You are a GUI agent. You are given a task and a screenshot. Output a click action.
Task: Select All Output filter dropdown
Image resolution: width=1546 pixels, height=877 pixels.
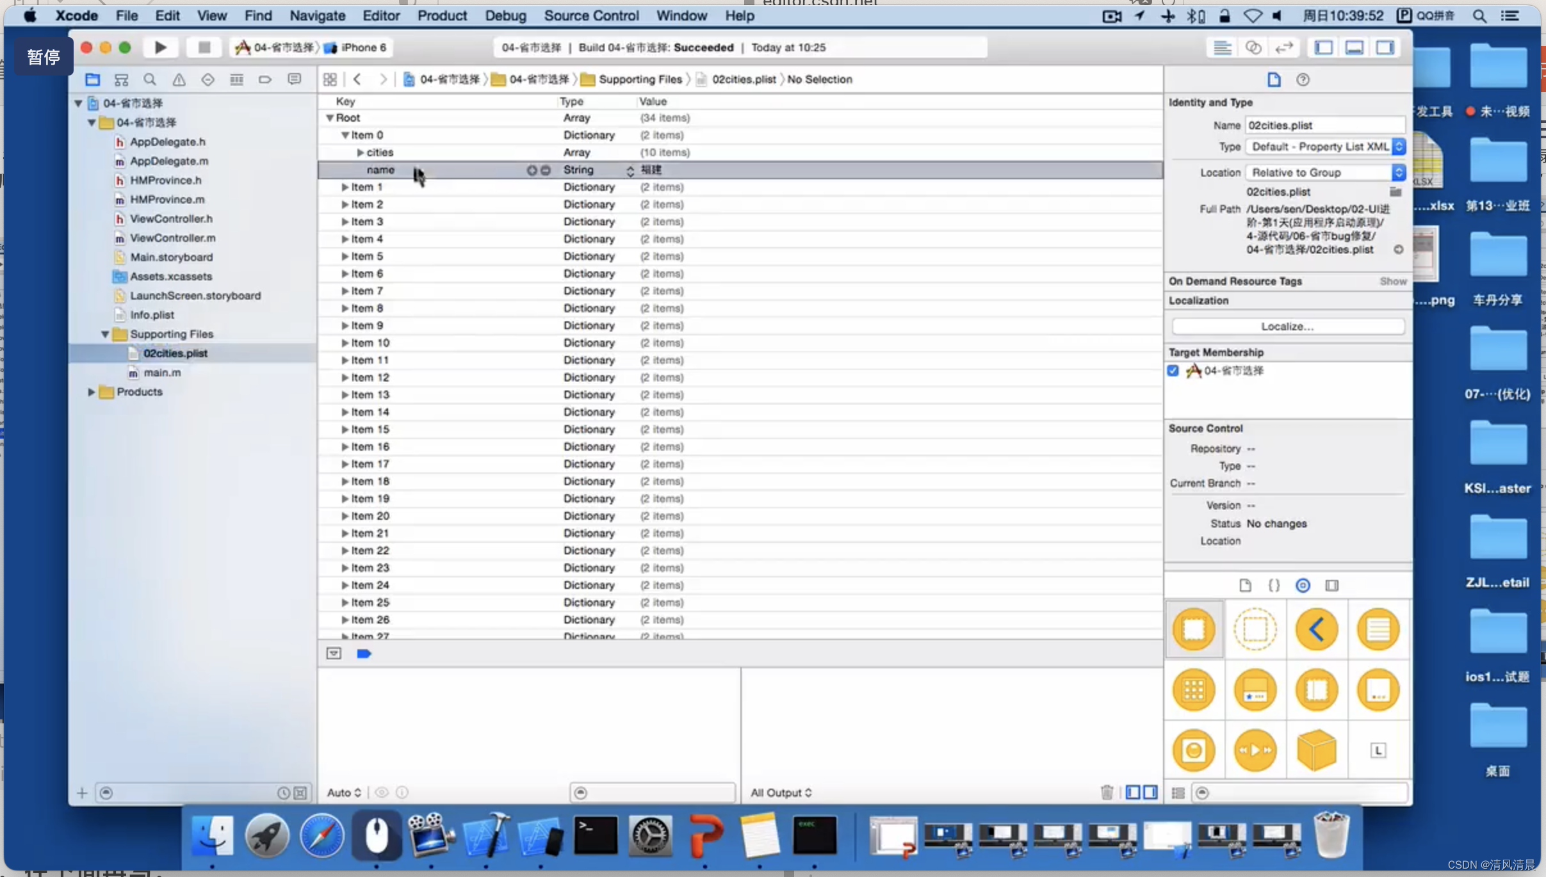[x=779, y=791]
